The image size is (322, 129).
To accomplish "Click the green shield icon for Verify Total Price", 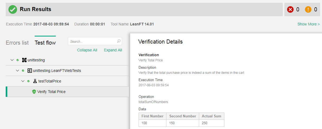I will pyautogui.click(x=34, y=92).
